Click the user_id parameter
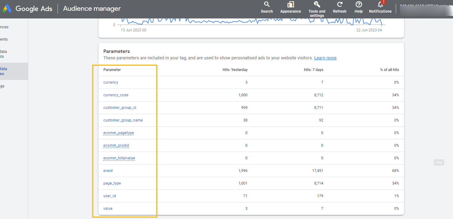 pos(109,196)
